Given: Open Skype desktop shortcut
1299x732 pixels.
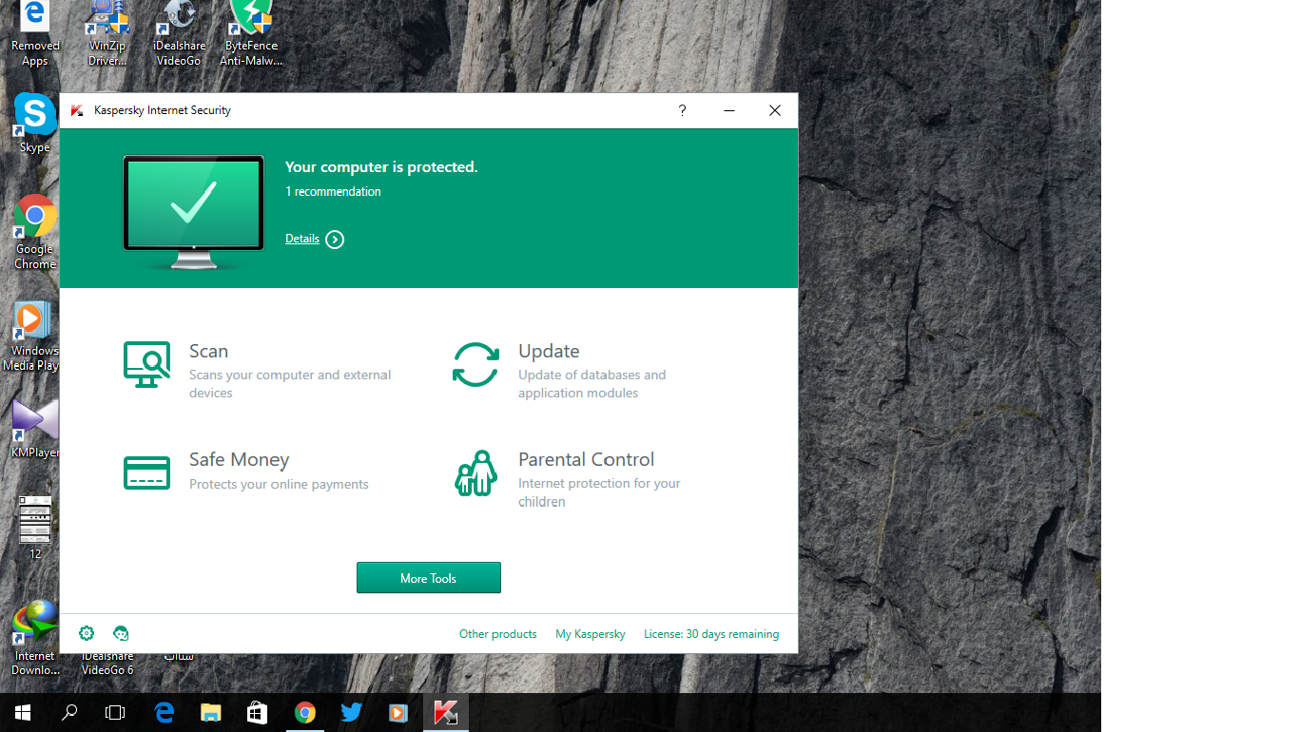Looking at the screenshot, I should click(x=34, y=124).
